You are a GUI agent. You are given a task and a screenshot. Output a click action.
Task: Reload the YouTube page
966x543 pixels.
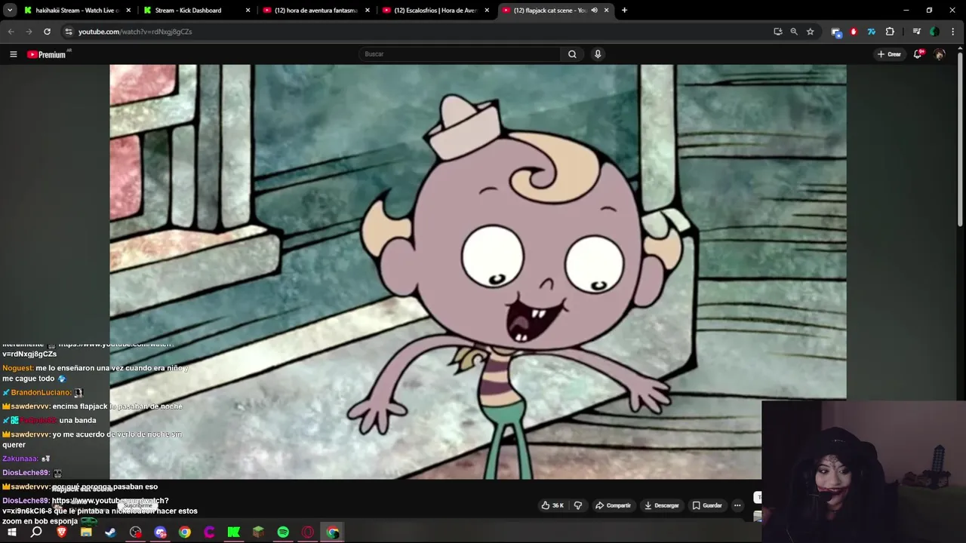[x=47, y=32]
